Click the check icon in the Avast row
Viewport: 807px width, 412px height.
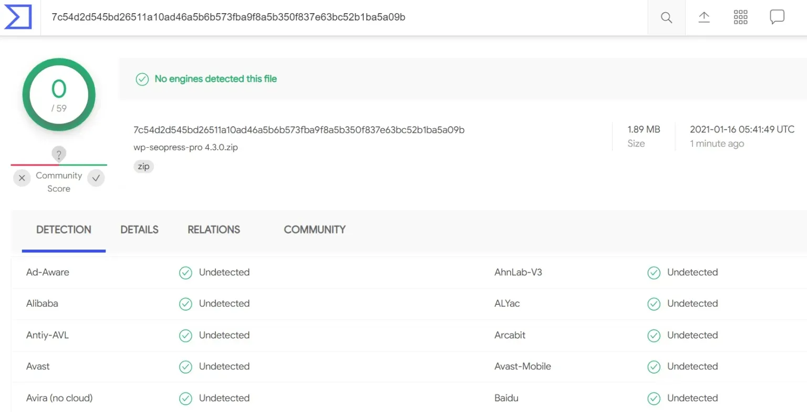(x=185, y=367)
